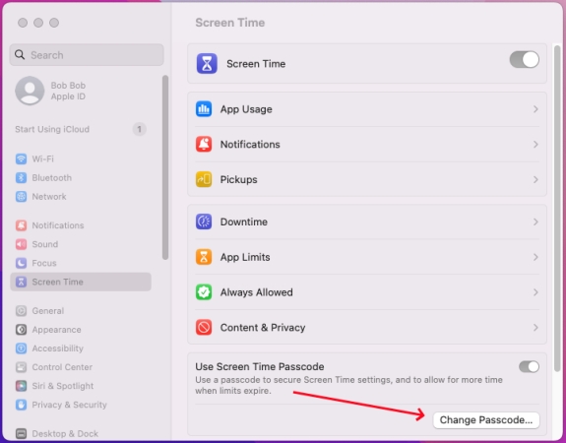Click the main pane vertical scrollbar
This screenshot has height=443, width=566.
click(557, 208)
